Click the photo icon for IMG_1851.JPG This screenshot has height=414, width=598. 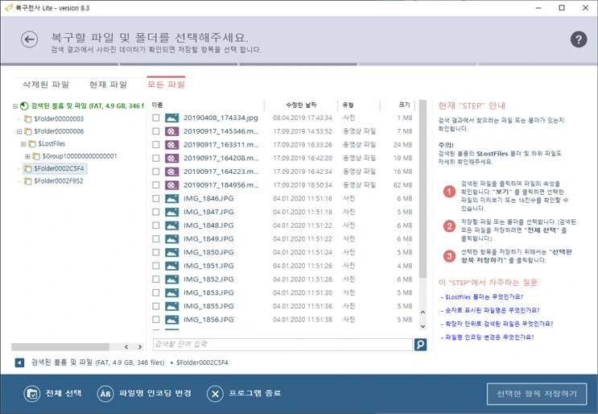(x=172, y=266)
